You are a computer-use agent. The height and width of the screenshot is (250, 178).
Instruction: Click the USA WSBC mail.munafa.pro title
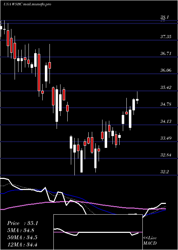tap(27, 4)
